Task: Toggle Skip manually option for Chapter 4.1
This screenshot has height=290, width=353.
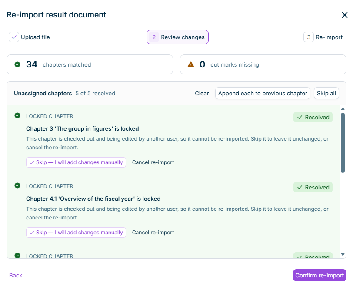Action: coord(76,233)
